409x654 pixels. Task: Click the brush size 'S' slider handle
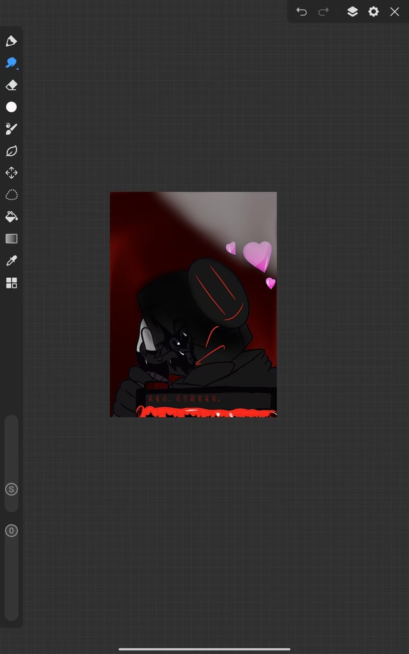point(12,489)
